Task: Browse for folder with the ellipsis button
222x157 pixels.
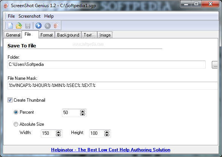Action: tap(215, 65)
